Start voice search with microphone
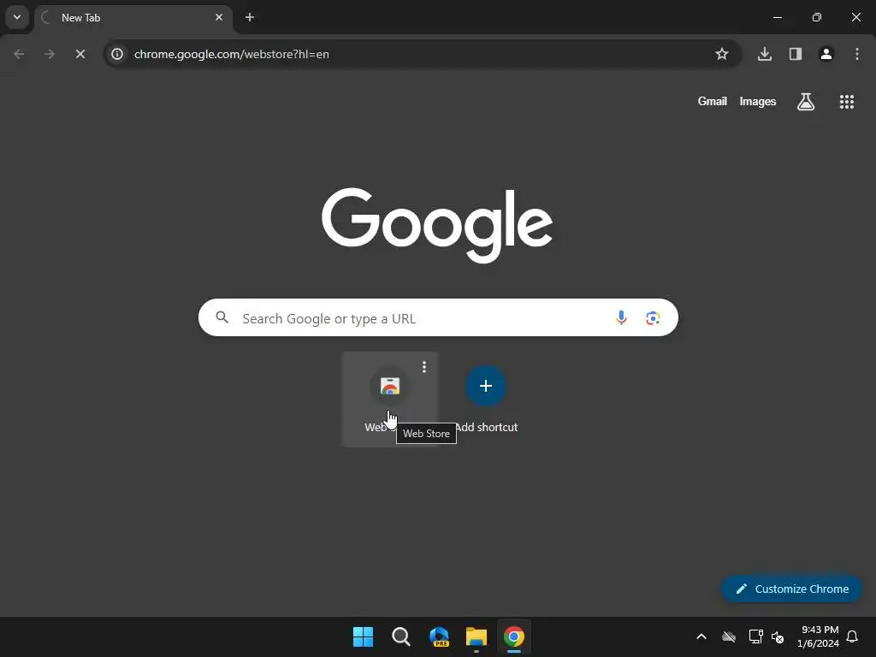The width and height of the screenshot is (876, 657). [x=621, y=318]
